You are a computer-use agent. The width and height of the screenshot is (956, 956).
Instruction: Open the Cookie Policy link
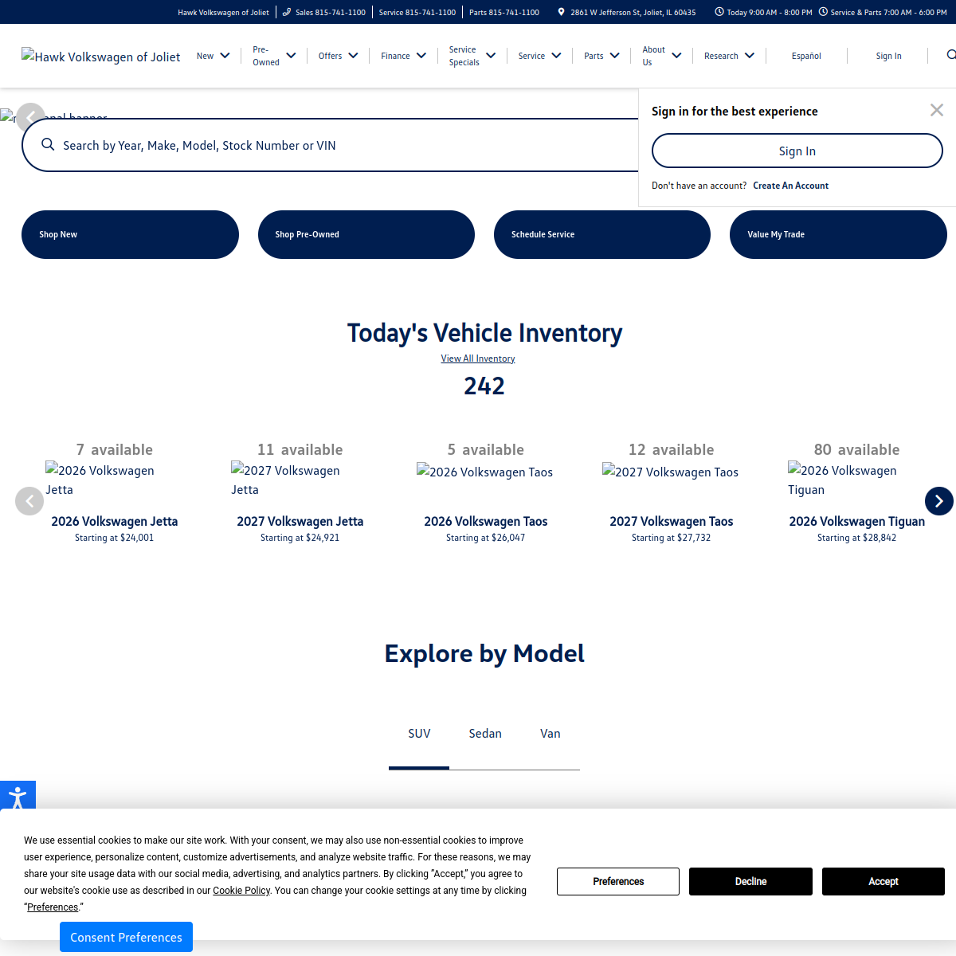pyautogui.click(x=241, y=891)
